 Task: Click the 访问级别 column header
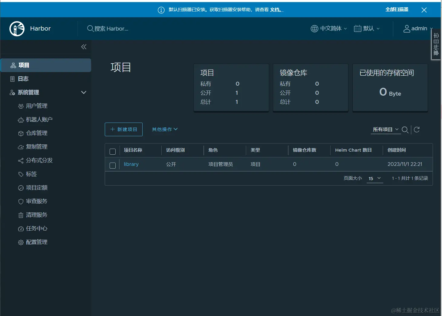coord(175,150)
